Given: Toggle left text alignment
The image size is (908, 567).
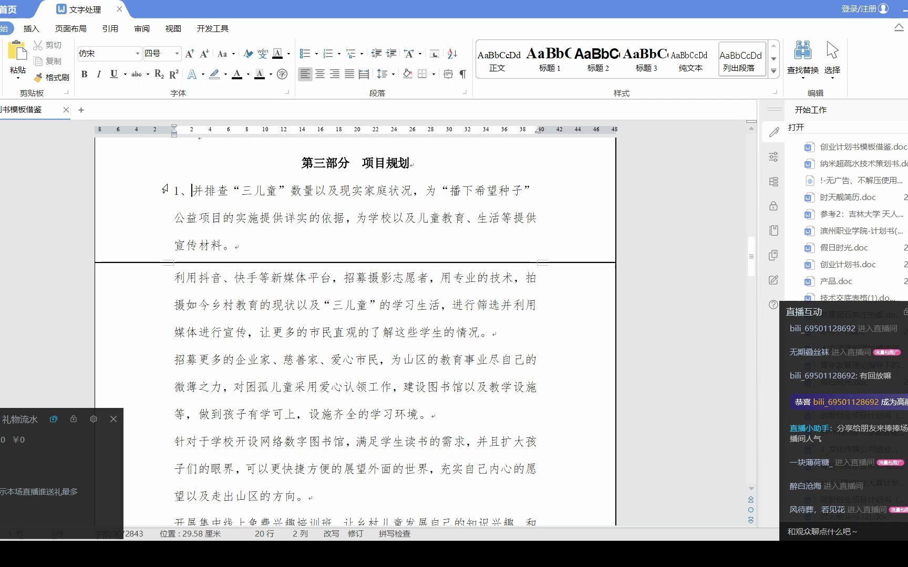Looking at the screenshot, I should (305, 75).
